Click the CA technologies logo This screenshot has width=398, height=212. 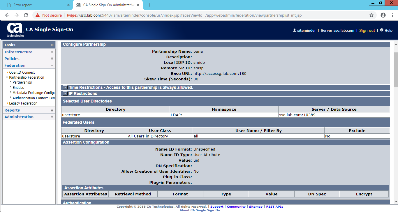pyautogui.click(x=15, y=30)
